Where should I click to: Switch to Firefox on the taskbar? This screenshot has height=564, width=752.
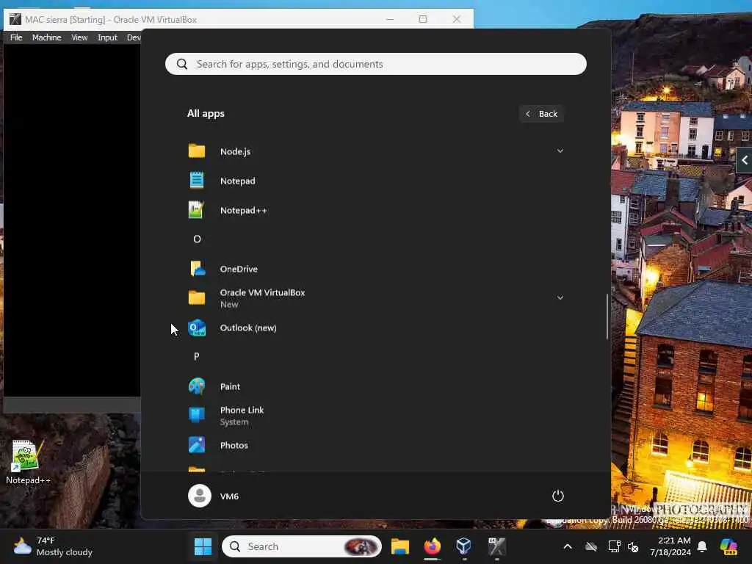(432, 546)
